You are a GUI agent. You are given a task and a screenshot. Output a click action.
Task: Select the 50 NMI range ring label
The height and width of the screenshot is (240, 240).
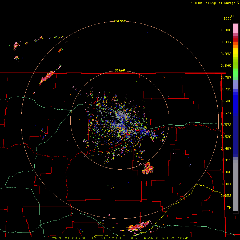tap(120, 70)
